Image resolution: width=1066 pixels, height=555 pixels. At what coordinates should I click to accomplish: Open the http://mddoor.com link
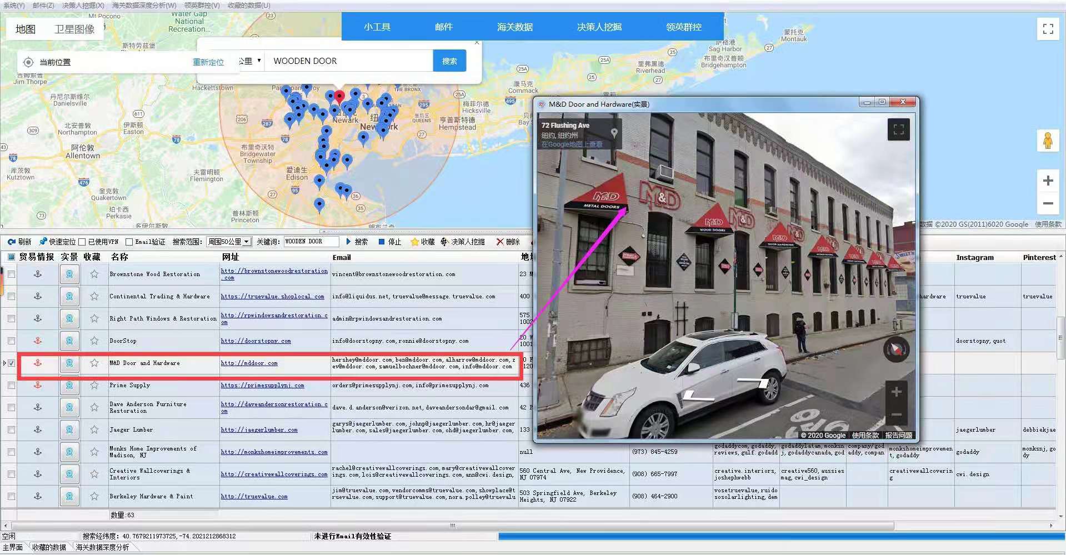249,363
